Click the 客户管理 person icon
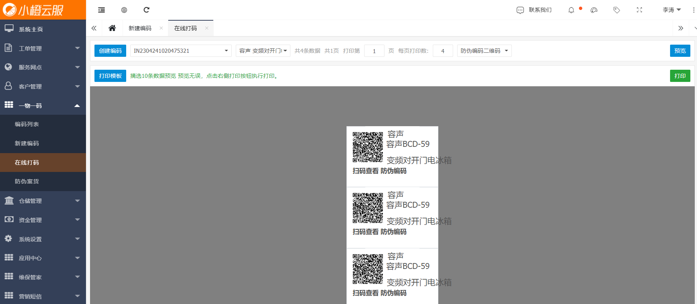This screenshot has height=304, width=697. pyautogui.click(x=8, y=86)
